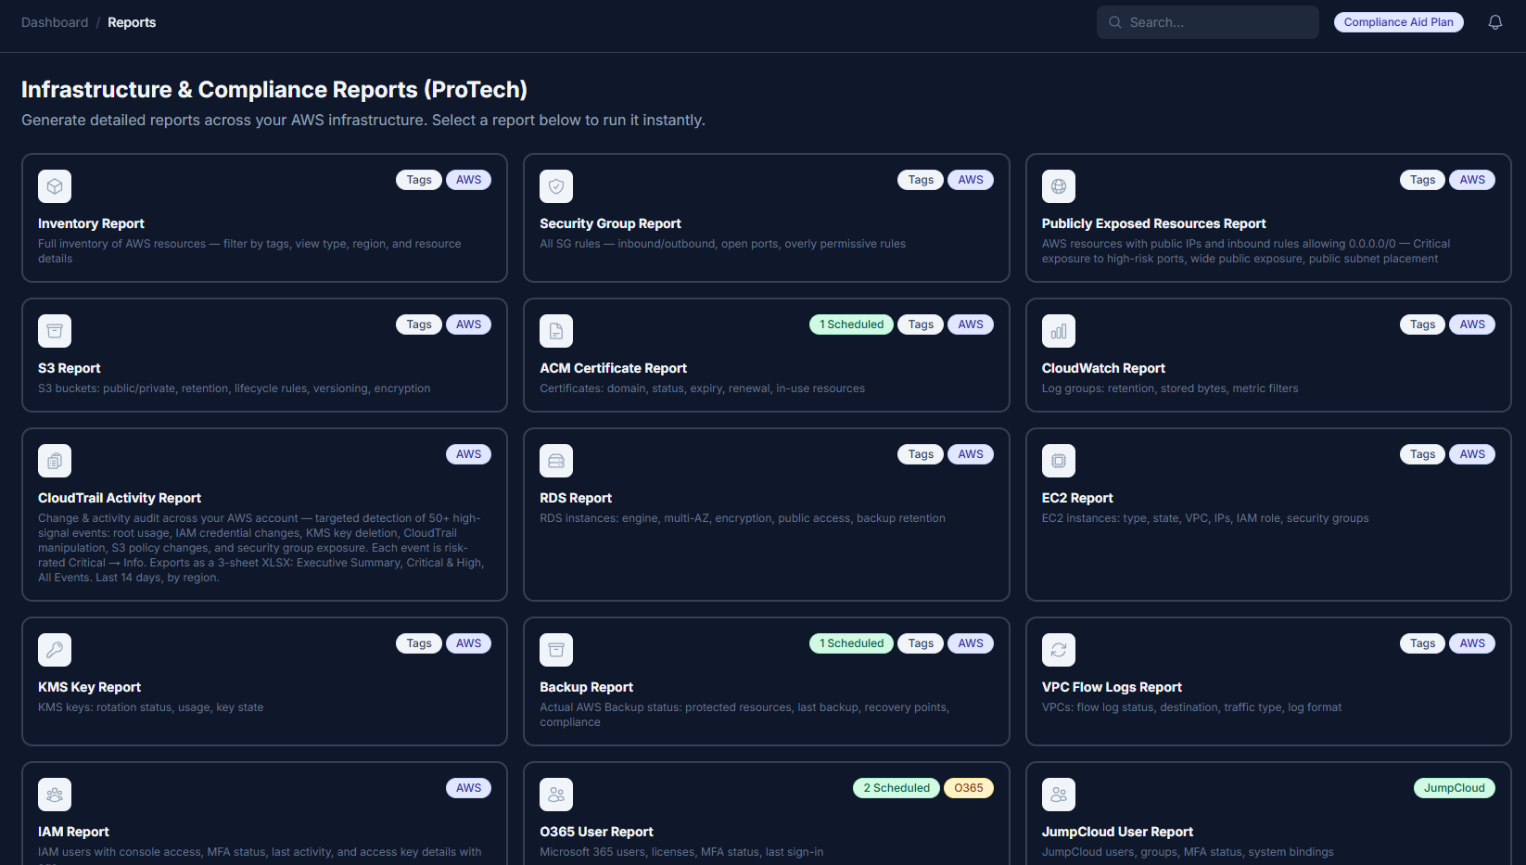Click the Security Group Report shield icon
1526x865 pixels.
click(556, 186)
